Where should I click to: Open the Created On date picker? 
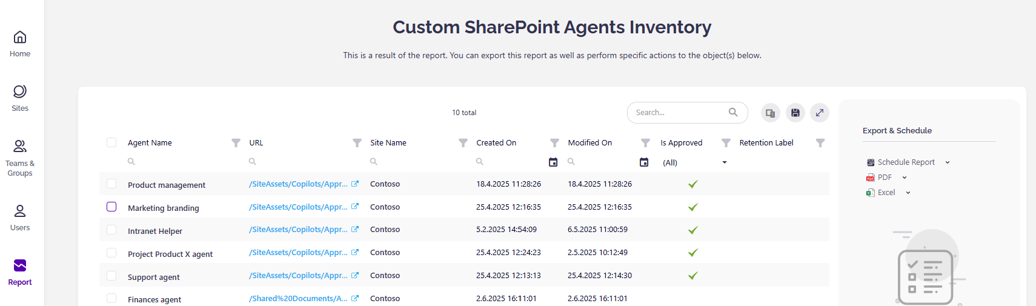pos(553,162)
